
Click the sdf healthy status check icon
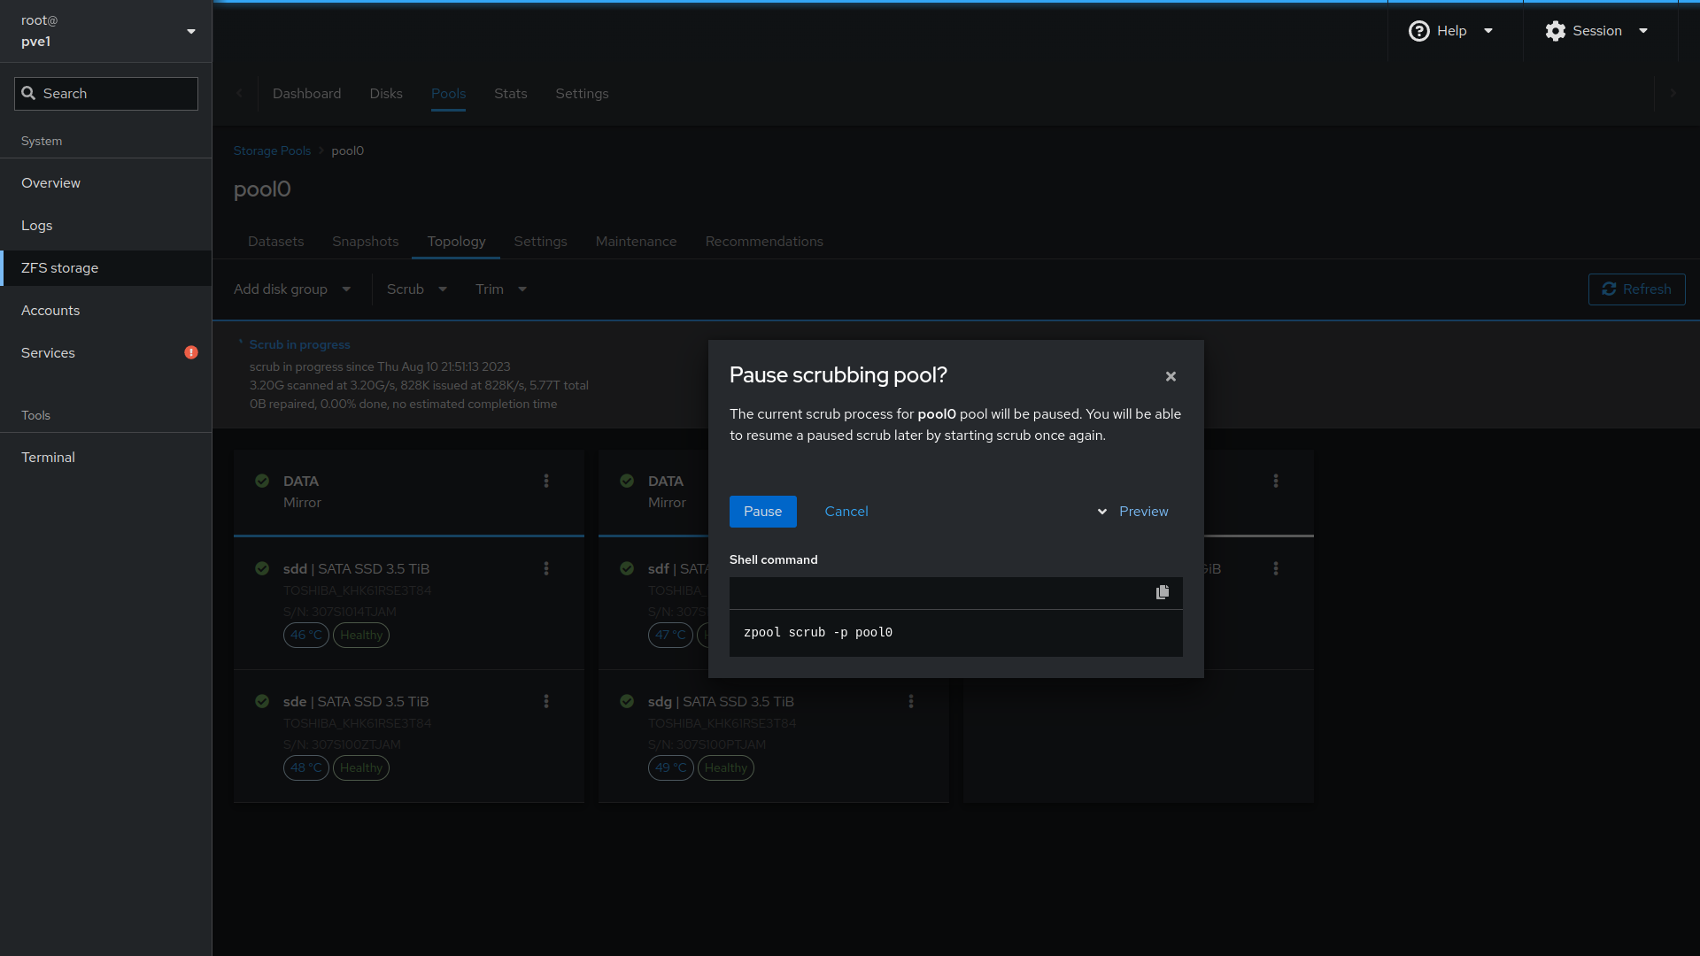pos(627,568)
